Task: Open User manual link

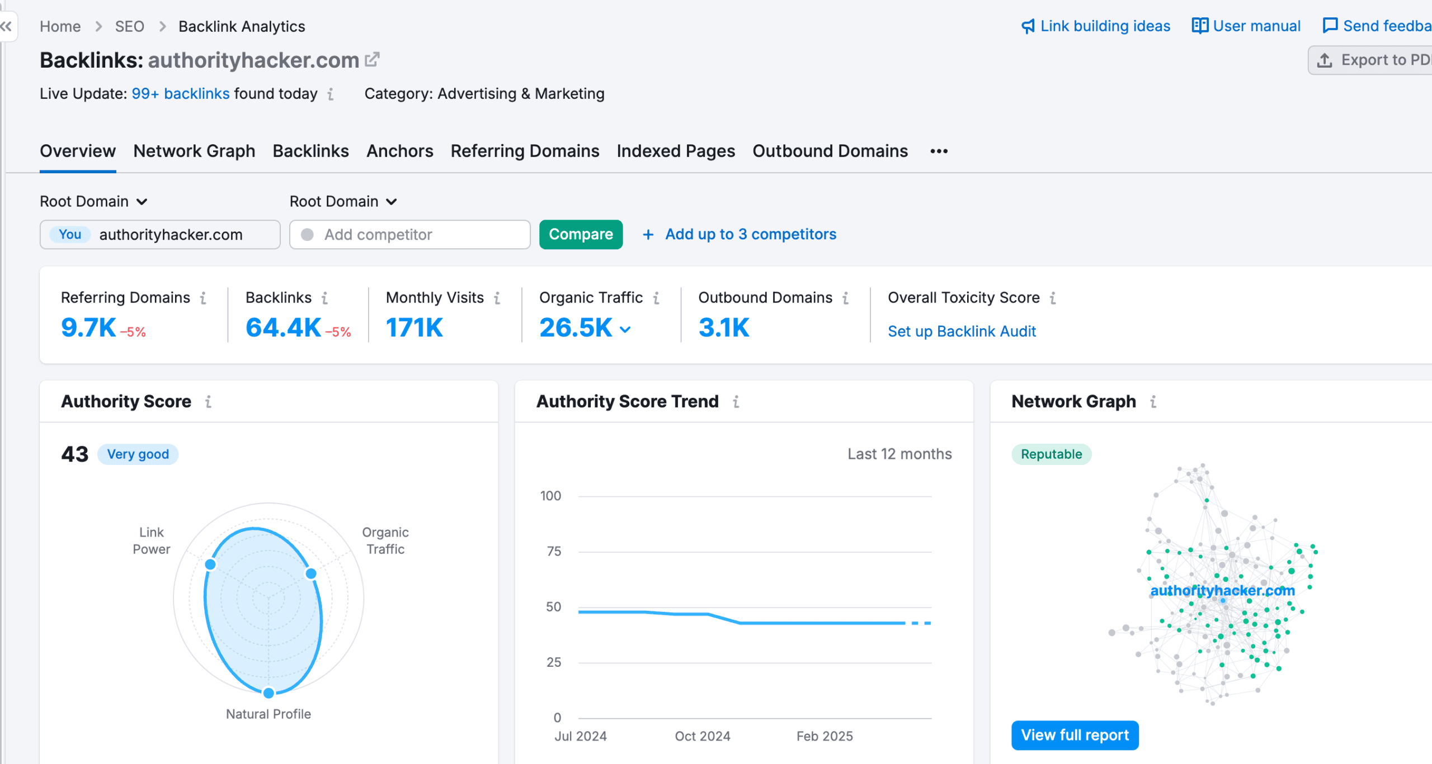Action: (1256, 26)
